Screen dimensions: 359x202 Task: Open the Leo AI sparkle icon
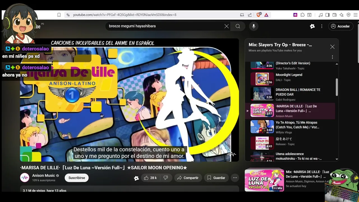(x=342, y=15)
